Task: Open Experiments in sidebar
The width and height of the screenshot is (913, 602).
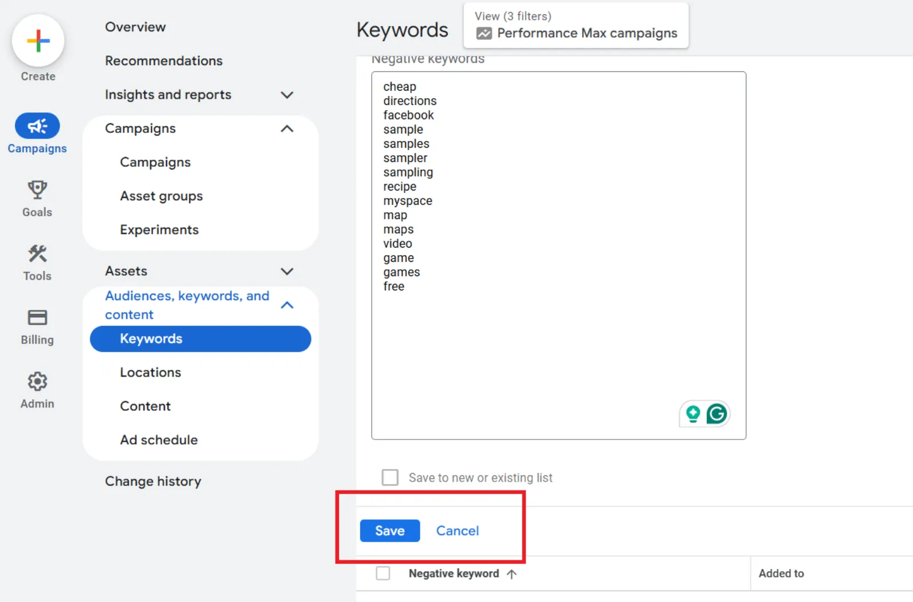Action: click(x=159, y=230)
